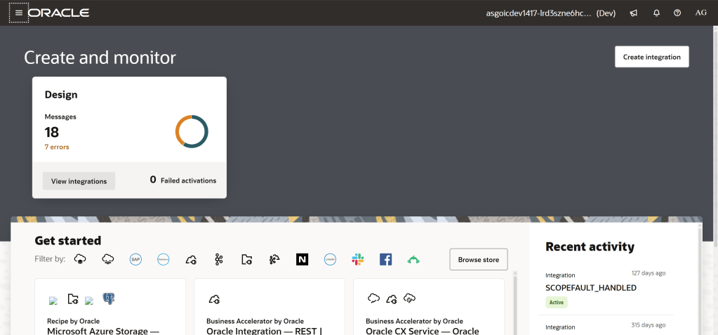Click the messages donut chart
The height and width of the screenshot is (335, 718).
click(x=192, y=131)
